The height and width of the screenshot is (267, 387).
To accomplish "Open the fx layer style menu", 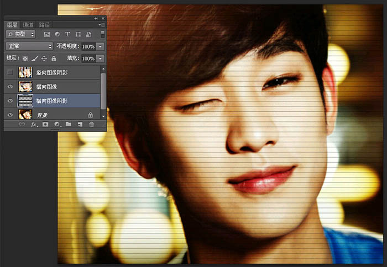I will (34, 124).
